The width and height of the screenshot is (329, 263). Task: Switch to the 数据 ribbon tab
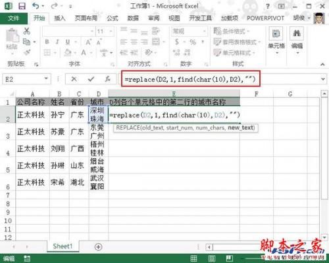click(x=133, y=18)
